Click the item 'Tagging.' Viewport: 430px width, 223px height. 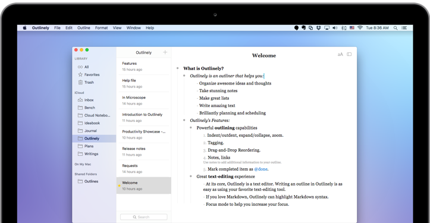(216, 143)
